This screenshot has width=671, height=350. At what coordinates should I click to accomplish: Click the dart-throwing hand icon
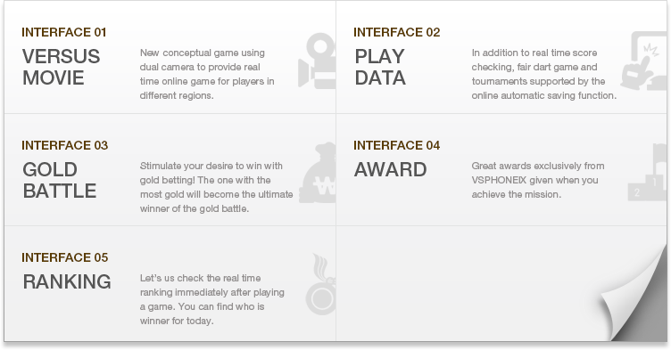coord(643,61)
